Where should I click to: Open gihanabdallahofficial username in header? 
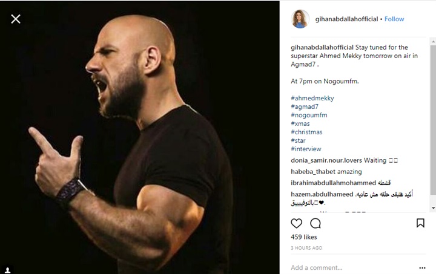pos(346,19)
